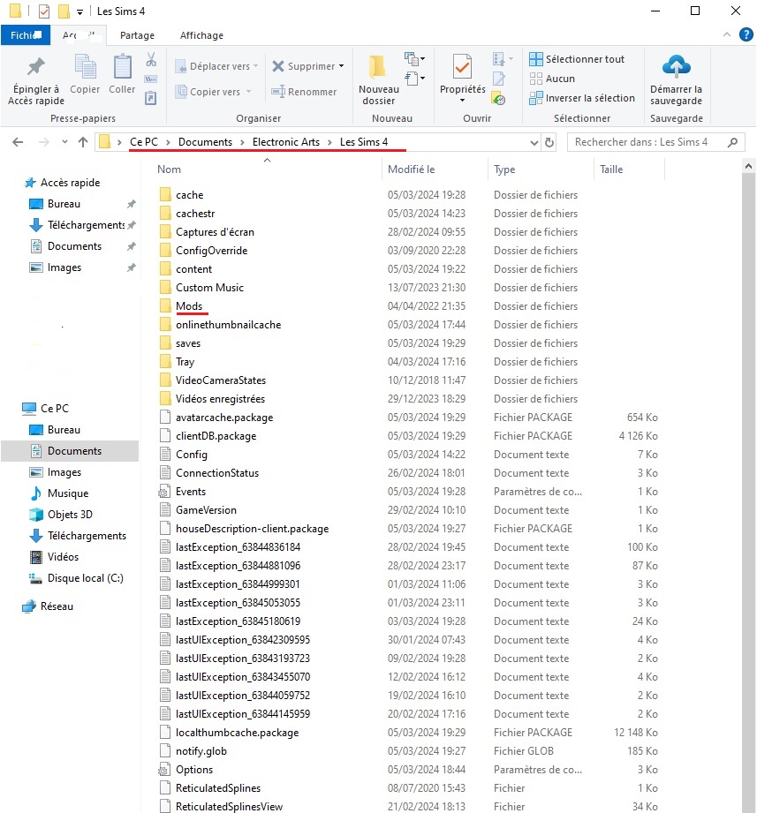This screenshot has width=757, height=813.
Task: Collapse the ribbon with the chevron near help
Action: [727, 34]
